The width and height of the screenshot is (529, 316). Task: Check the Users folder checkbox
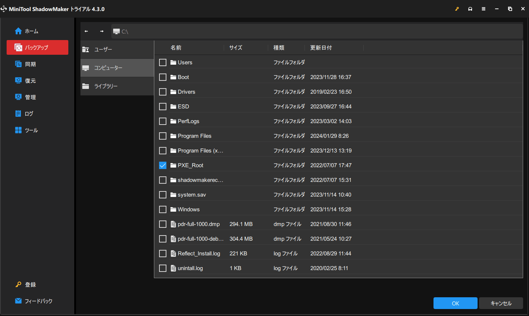[x=163, y=62]
